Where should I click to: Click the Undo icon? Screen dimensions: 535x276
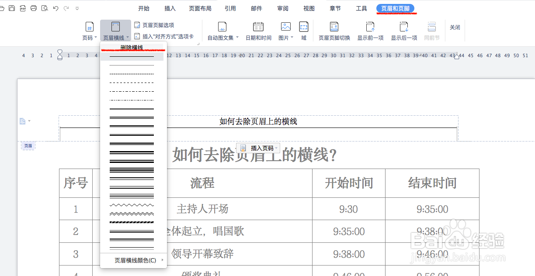(x=55, y=7)
